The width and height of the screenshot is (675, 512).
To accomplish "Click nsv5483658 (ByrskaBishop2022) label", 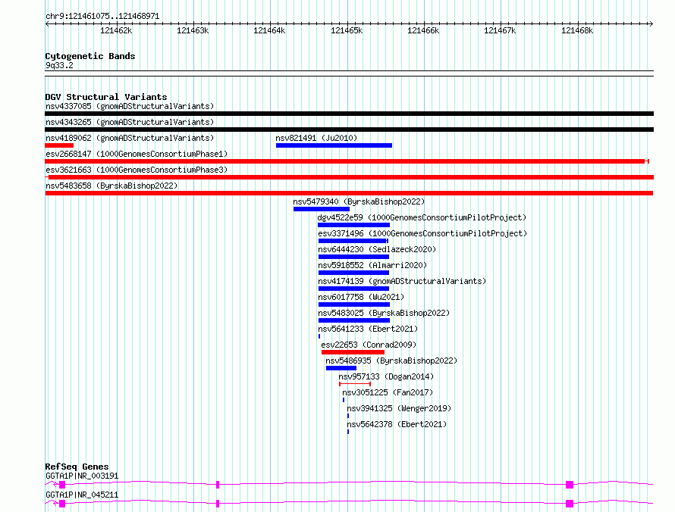I will (x=111, y=186).
